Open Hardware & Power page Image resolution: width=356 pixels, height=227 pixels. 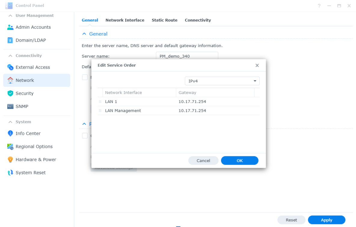pyautogui.click(x=37, y=160)
